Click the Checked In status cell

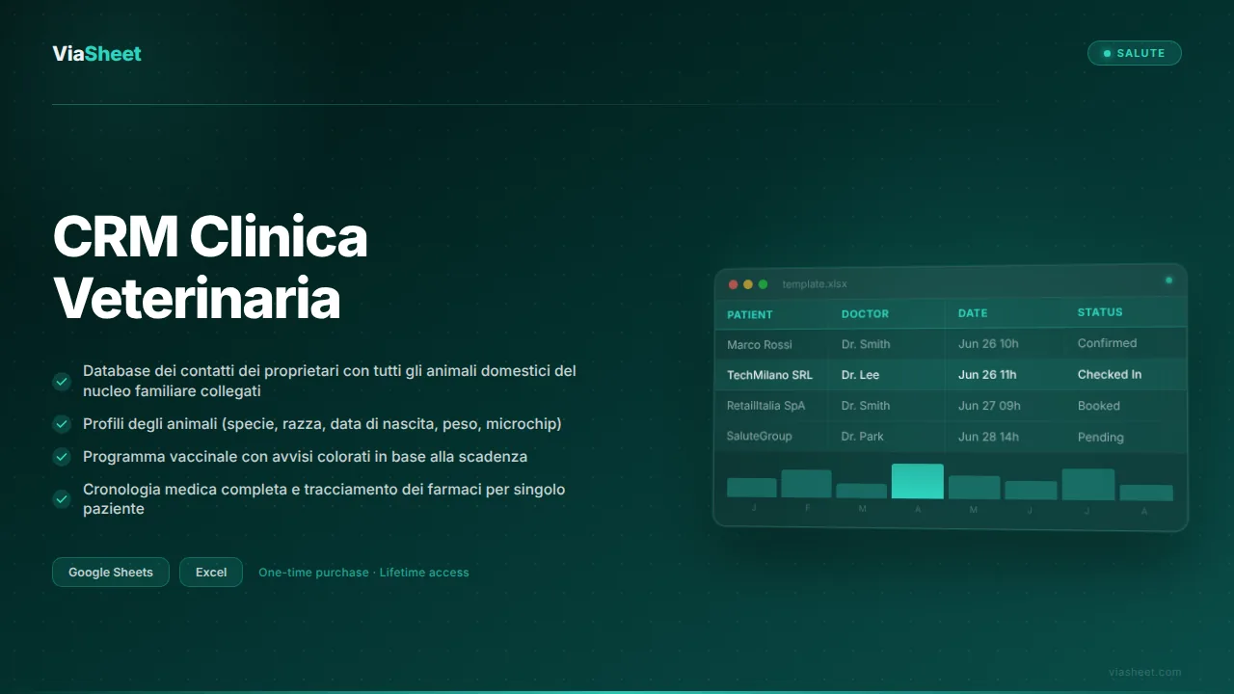(1110, 375)
